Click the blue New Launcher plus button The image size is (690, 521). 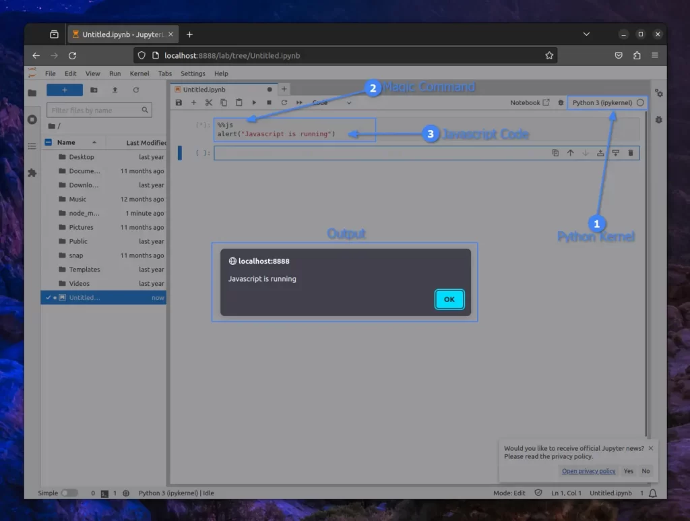(x=65, y=90)
